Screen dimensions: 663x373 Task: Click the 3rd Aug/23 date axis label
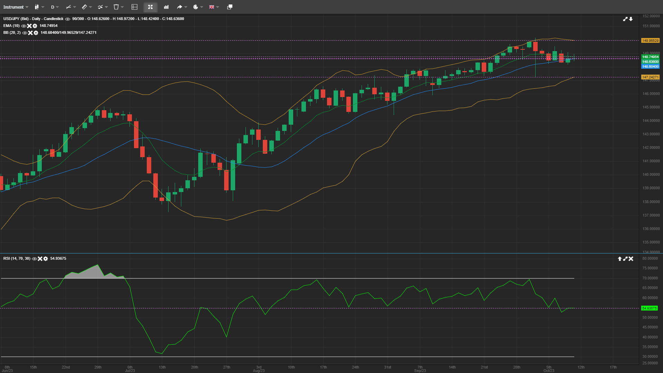click(259, 369)
